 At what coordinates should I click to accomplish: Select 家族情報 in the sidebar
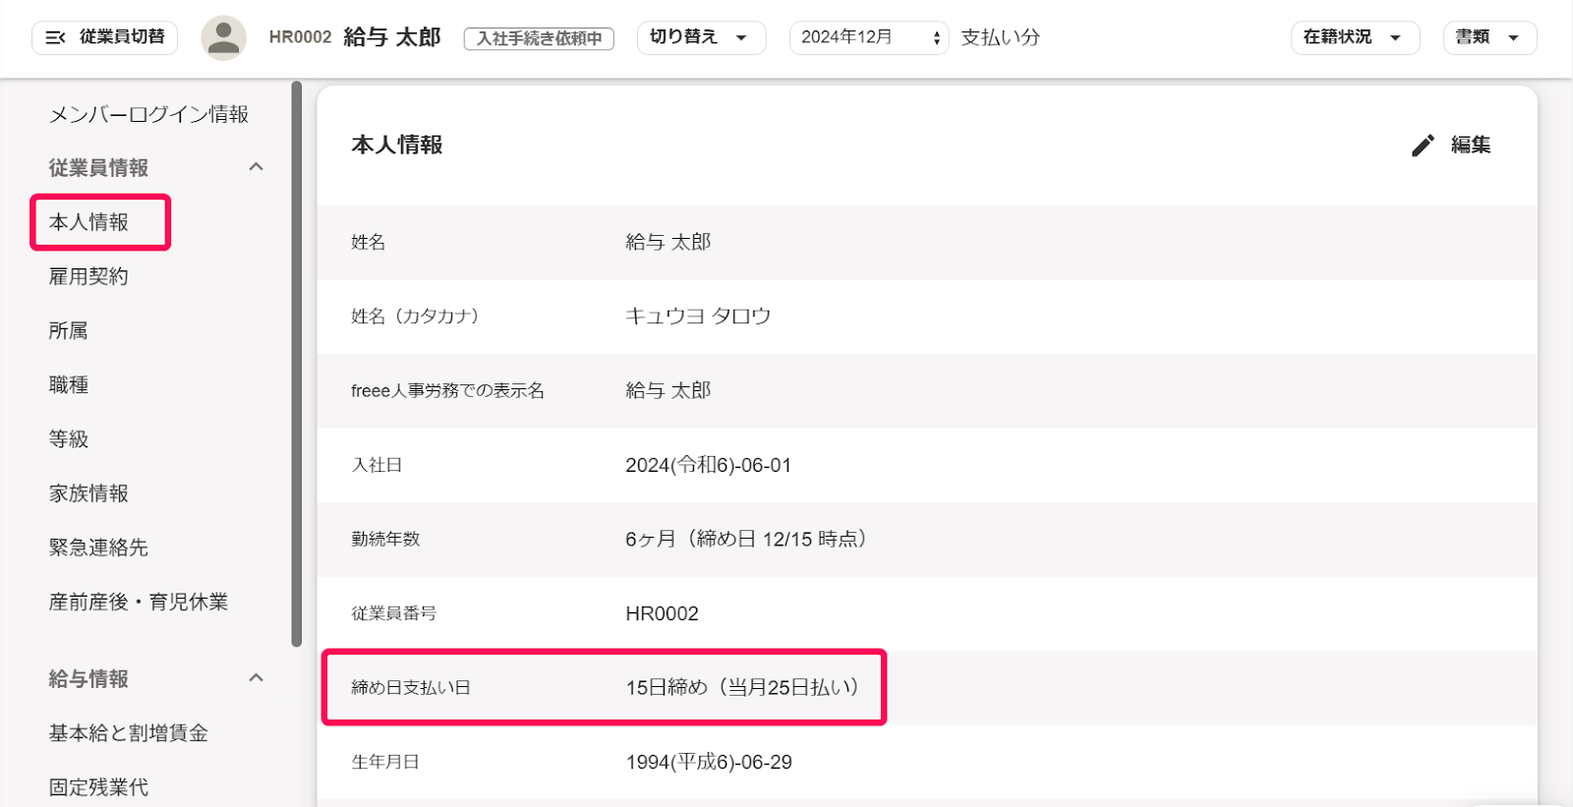tap(88, 493)
